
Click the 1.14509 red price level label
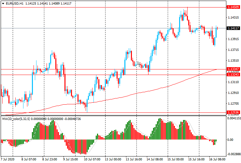tap(233, 7)
